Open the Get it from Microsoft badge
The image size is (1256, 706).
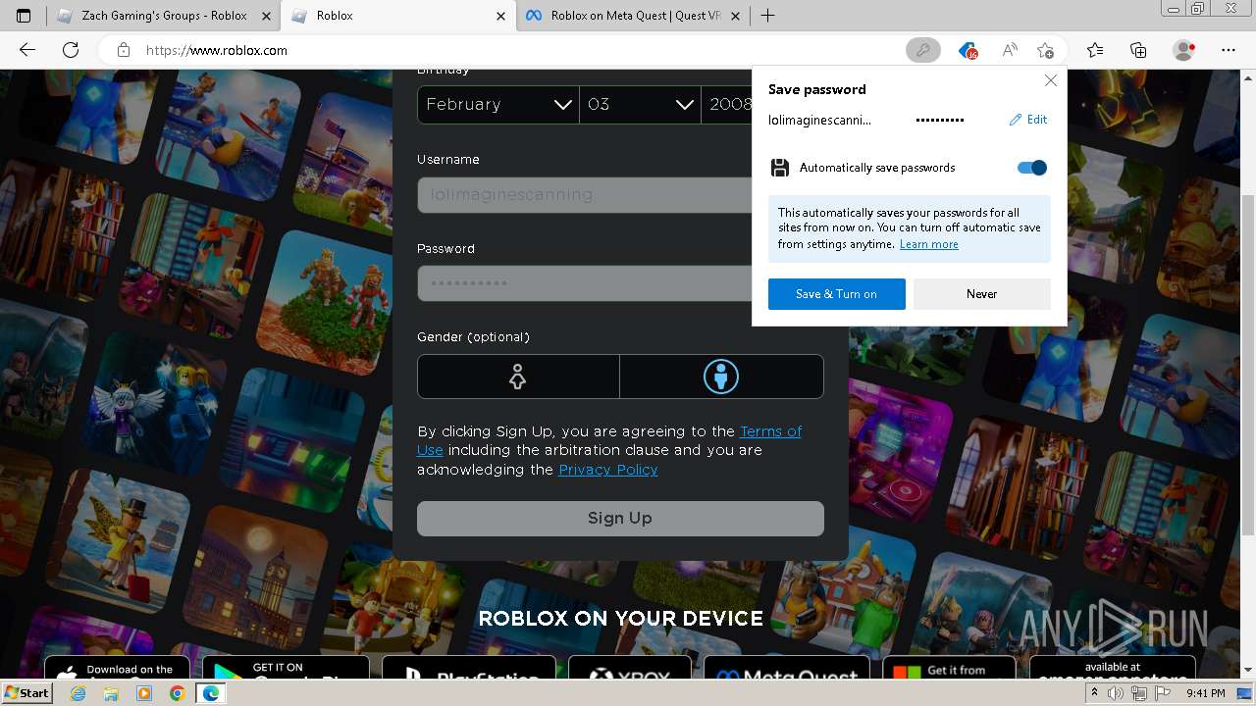coord(949,669)
